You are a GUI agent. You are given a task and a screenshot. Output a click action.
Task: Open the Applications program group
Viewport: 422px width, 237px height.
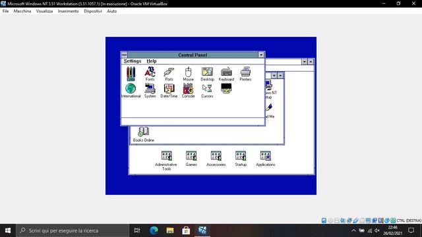(265, 159)
